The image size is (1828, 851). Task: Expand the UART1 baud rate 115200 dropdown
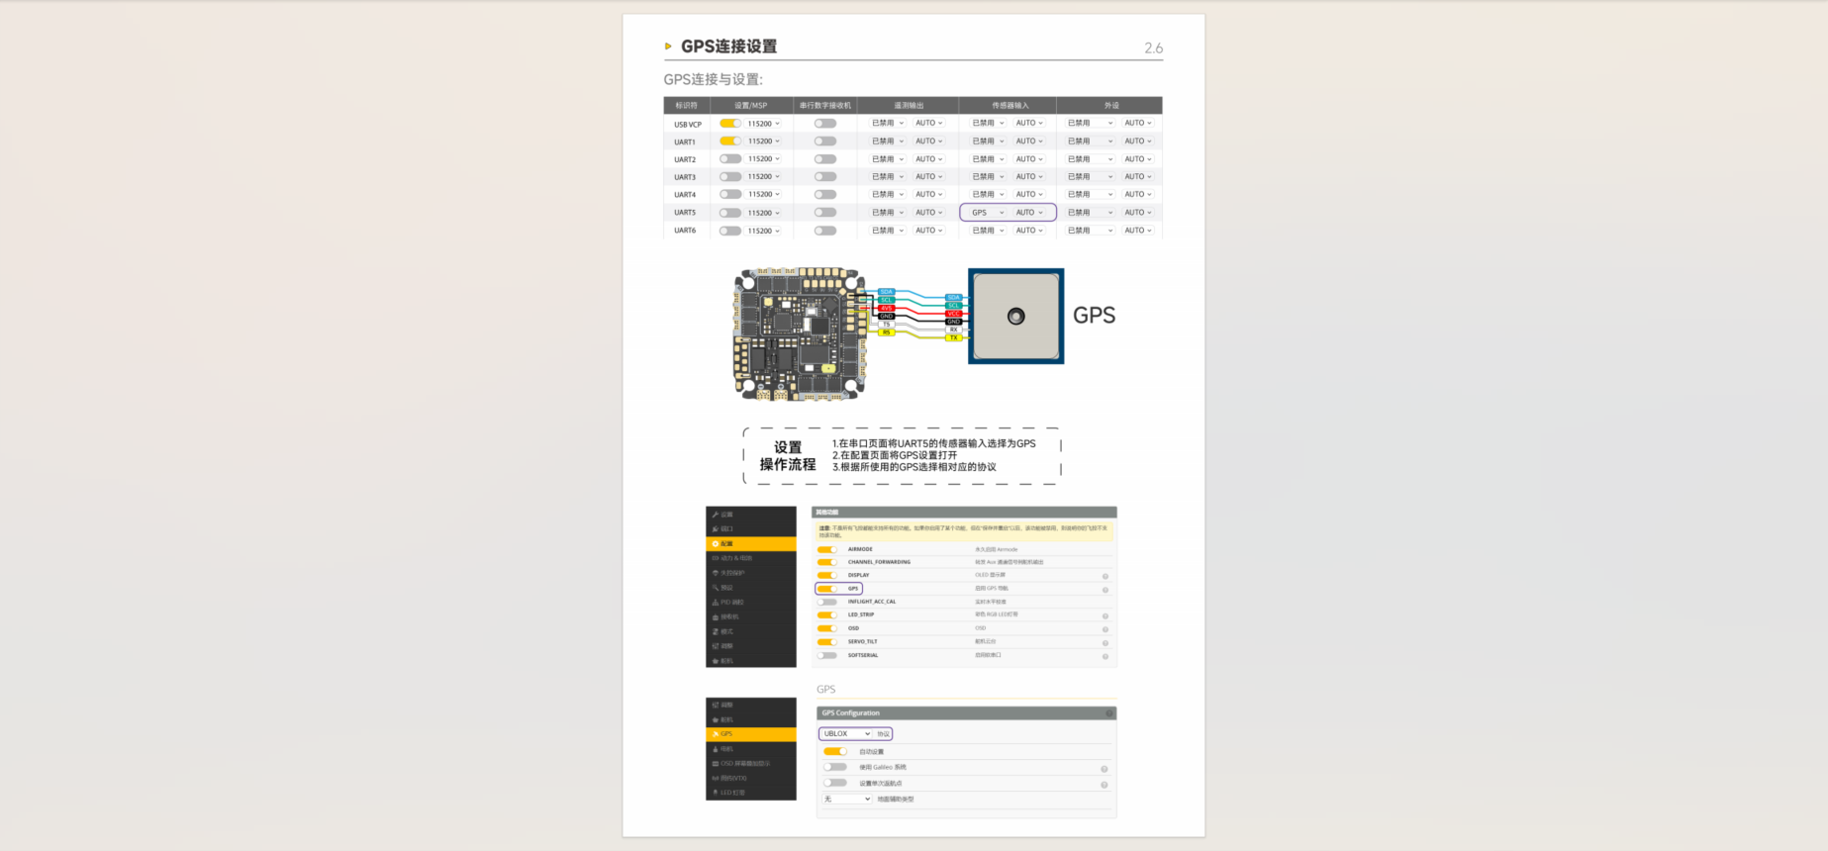(x=763, y=142)
